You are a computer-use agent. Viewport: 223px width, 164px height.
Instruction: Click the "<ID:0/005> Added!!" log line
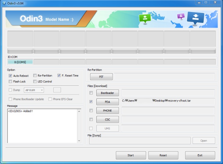tap(20, 111)
